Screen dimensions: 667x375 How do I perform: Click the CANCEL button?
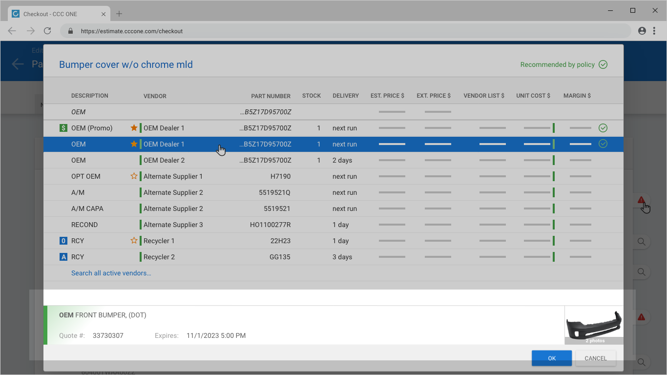pyautogui.click(x=596, y=358)
